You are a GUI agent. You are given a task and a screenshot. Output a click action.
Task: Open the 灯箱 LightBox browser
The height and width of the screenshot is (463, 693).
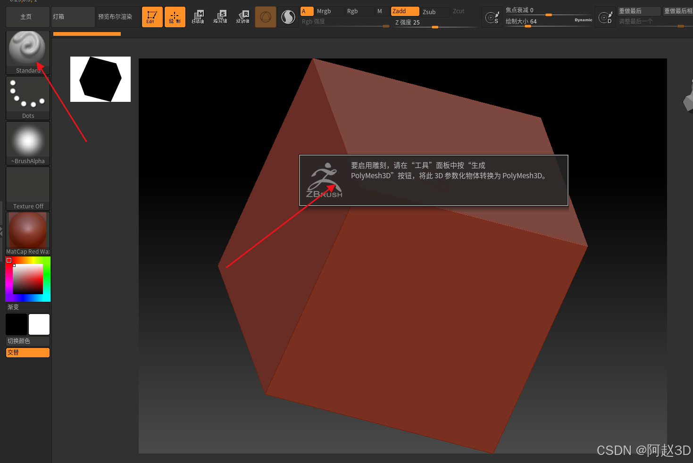click(x=73, y=17)
